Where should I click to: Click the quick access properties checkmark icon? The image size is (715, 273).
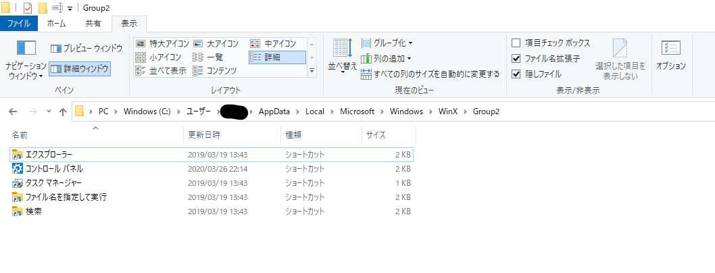(x=27, y=7)
